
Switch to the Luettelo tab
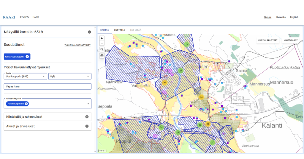point(120,30)
